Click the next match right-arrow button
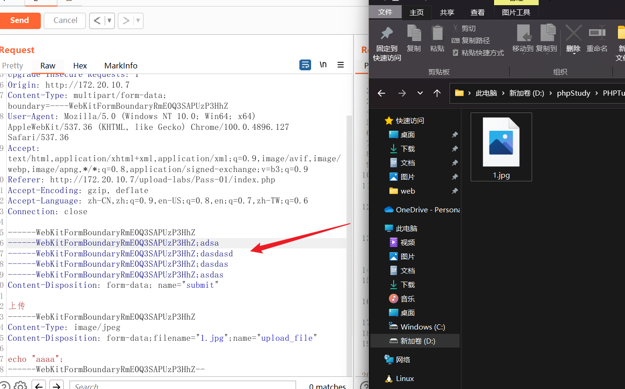This screenshot has width=625, height=389. coord(56,386)
